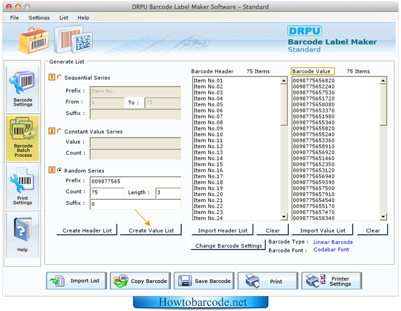401x311 pixels.
Task: Open the Settings menu
Action: (x=39, y=18)
